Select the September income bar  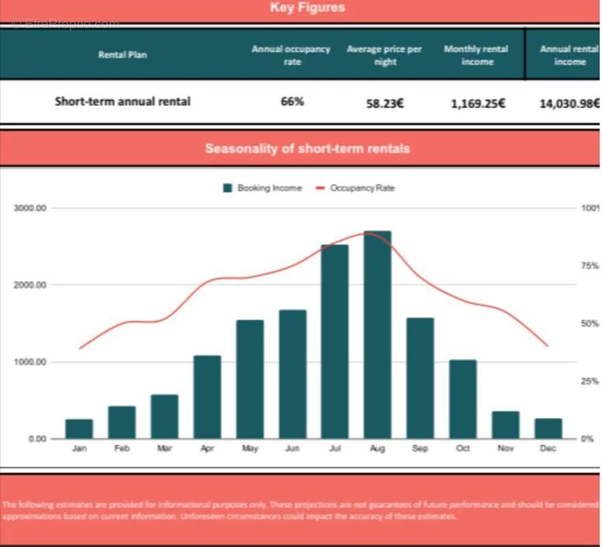419,378
